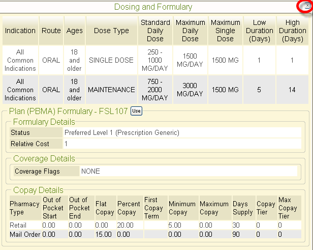
Task: Click the Standard Daily Dose header
Action: 155,31
